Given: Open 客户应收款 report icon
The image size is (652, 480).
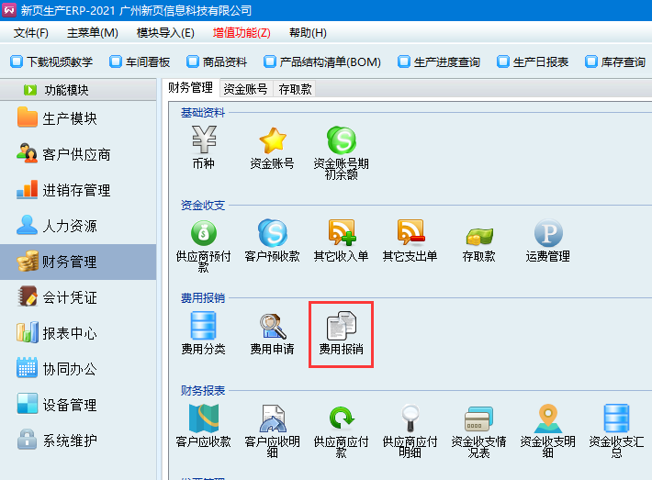Looking at the screenshot, I should 204,419.
